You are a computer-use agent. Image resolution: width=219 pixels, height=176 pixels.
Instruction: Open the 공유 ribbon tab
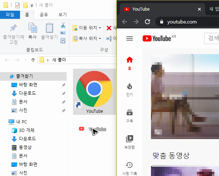point(44,15)
